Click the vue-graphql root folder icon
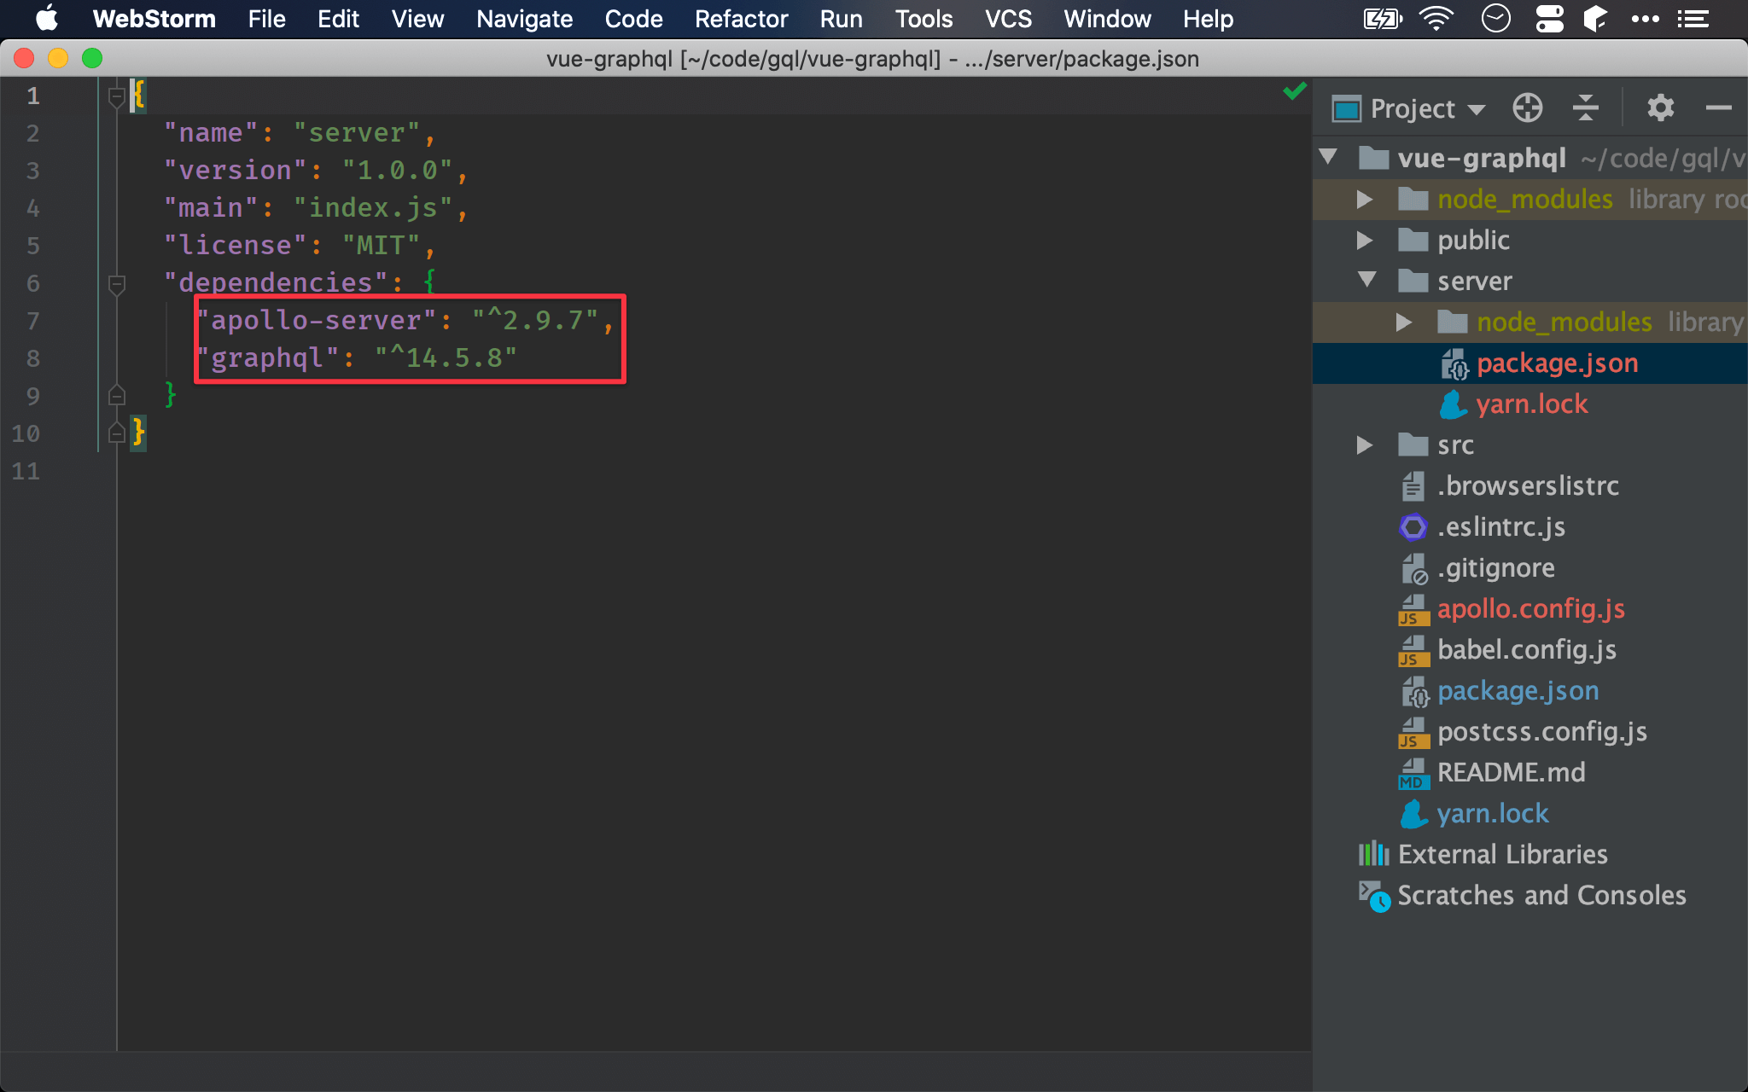 pyautogui.click(x=1373, y=158)
